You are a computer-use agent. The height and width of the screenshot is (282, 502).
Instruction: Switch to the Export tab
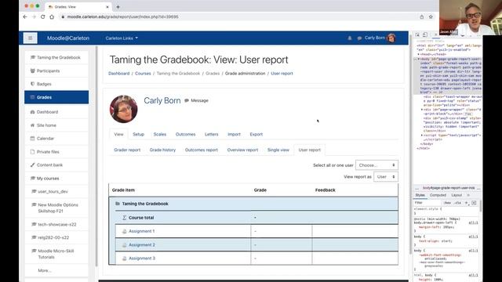(256, 134)
